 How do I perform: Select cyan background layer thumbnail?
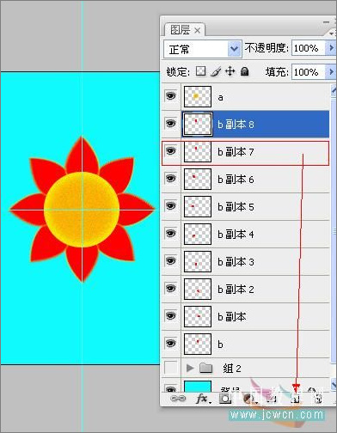(x=198, y=386)
